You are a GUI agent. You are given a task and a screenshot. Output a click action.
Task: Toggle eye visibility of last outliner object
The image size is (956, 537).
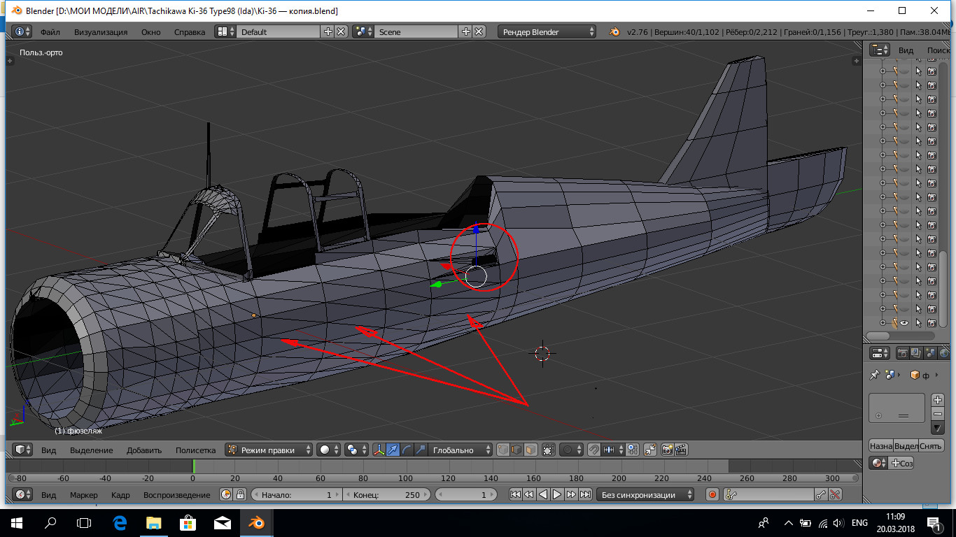pos(904,323)
